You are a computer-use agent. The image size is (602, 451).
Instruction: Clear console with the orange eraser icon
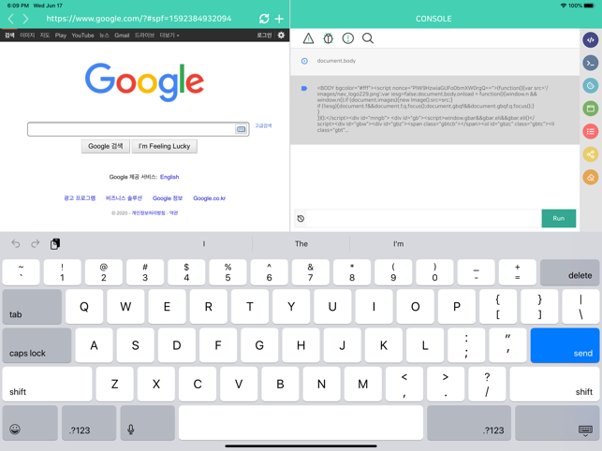[591, 178]
